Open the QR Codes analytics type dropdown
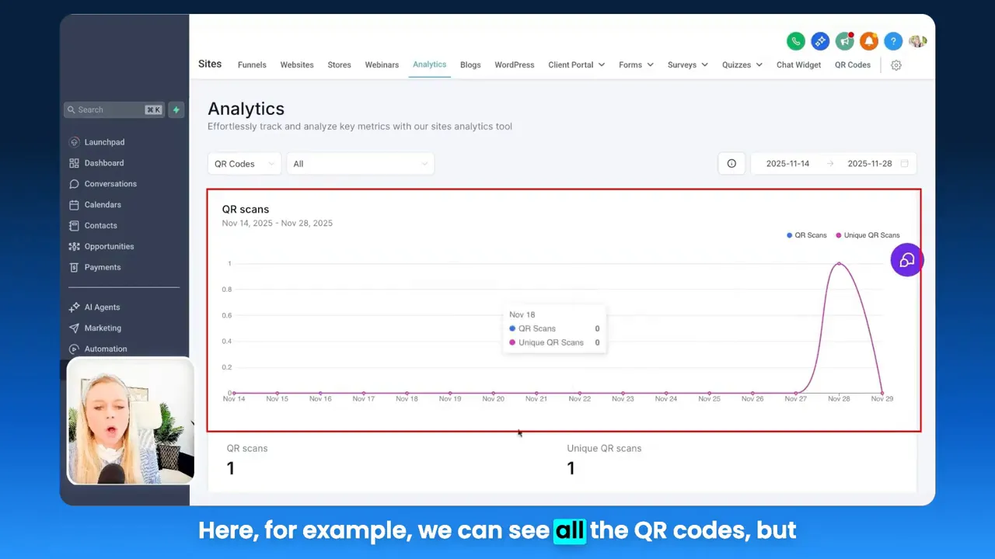This screenshot has width=995, height=559. pos(244,164)
